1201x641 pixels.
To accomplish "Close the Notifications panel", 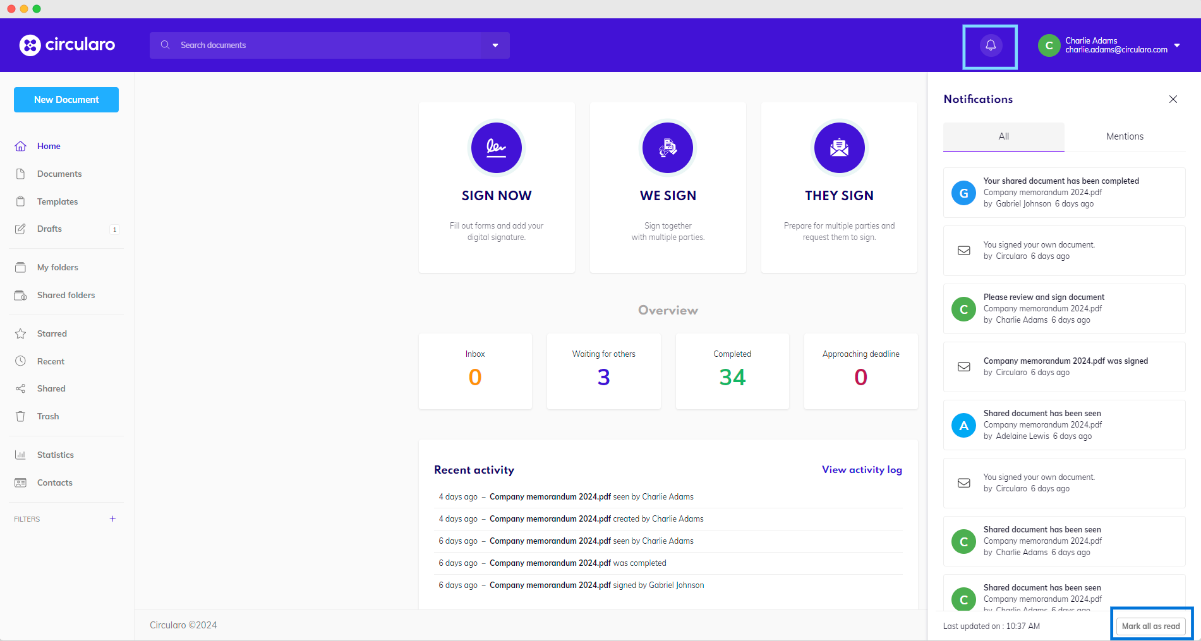I will 1173,99.
